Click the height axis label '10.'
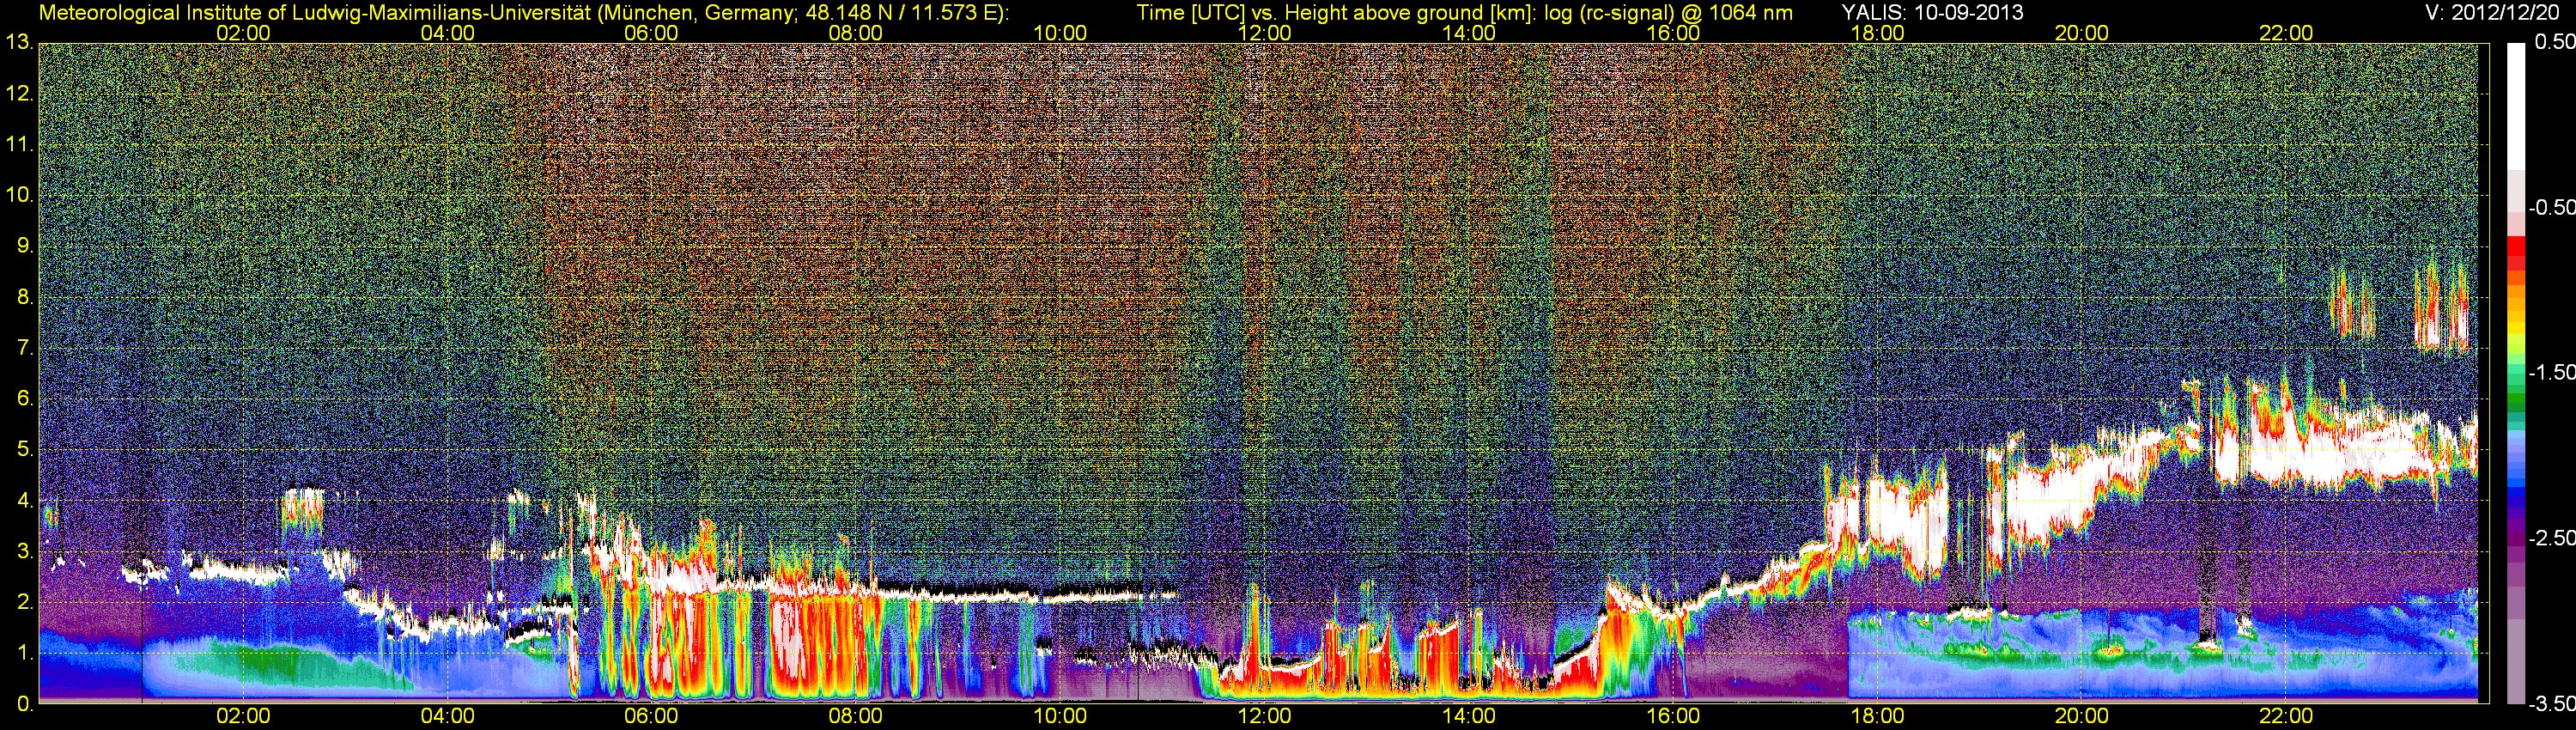The image size is (2576, 730). [x=19, y=196]
